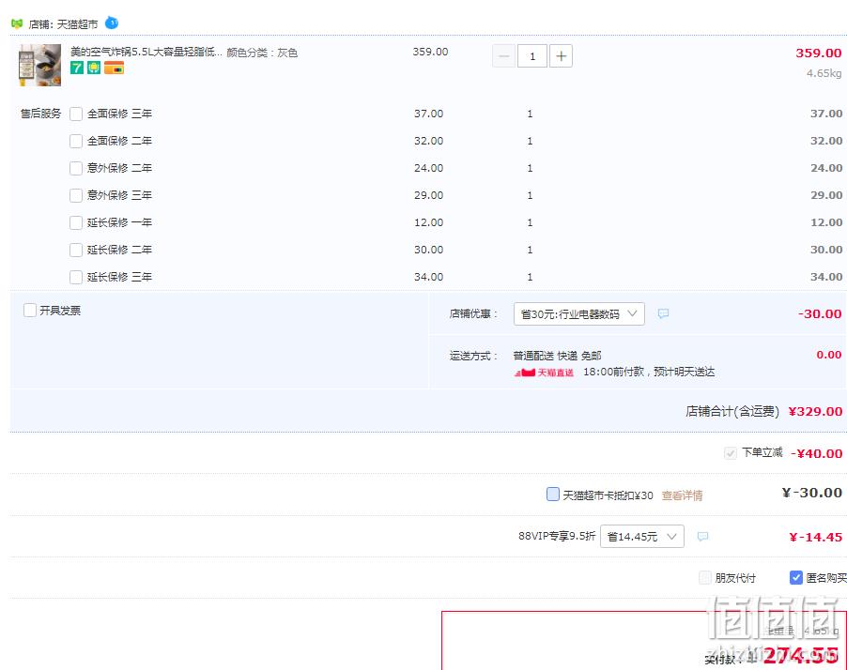Click the 359.00 product unit price
Viewport: 847px width, 670px height.
pos(430,52)
